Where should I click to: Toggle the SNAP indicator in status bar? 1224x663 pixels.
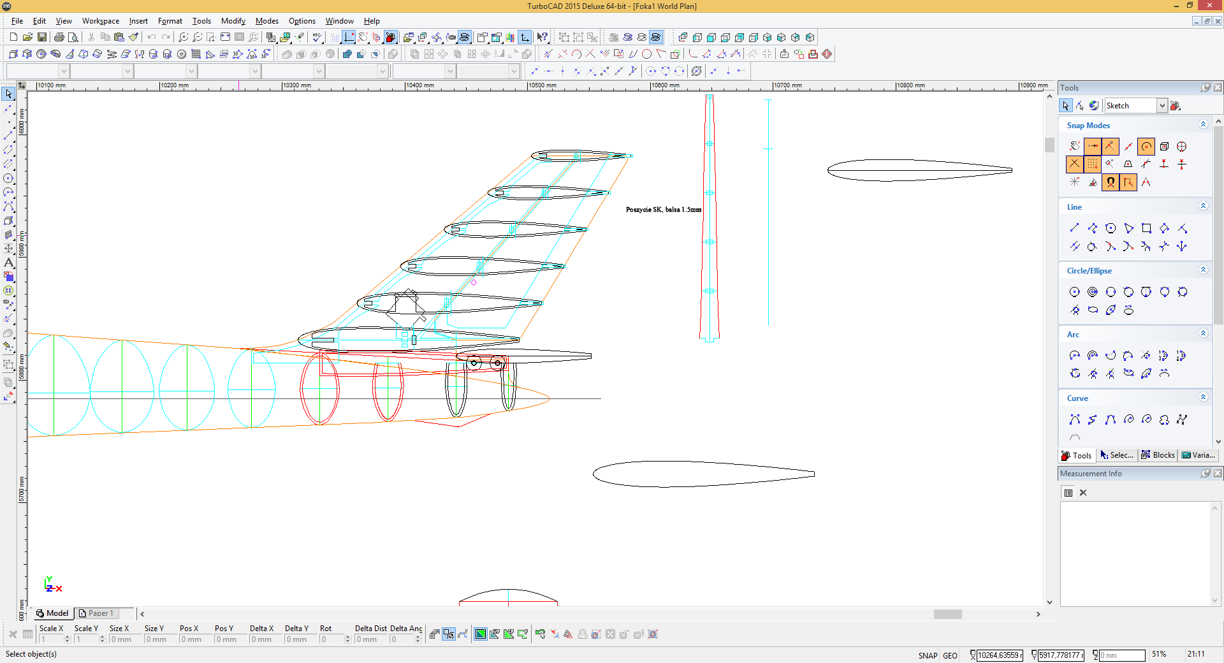(928, 655)
